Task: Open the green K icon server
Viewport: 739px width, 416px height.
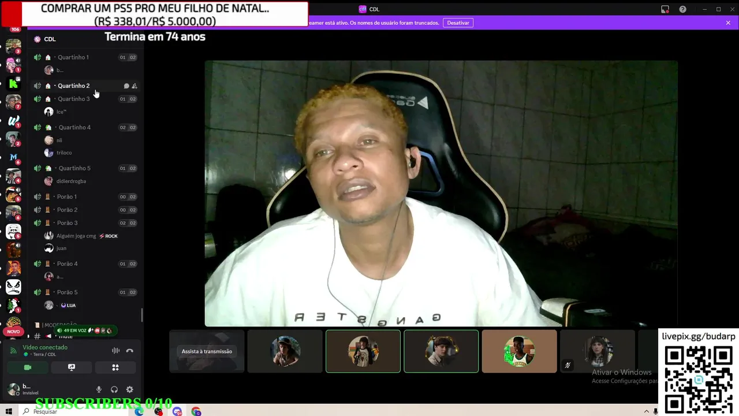Action: (13, 84)
